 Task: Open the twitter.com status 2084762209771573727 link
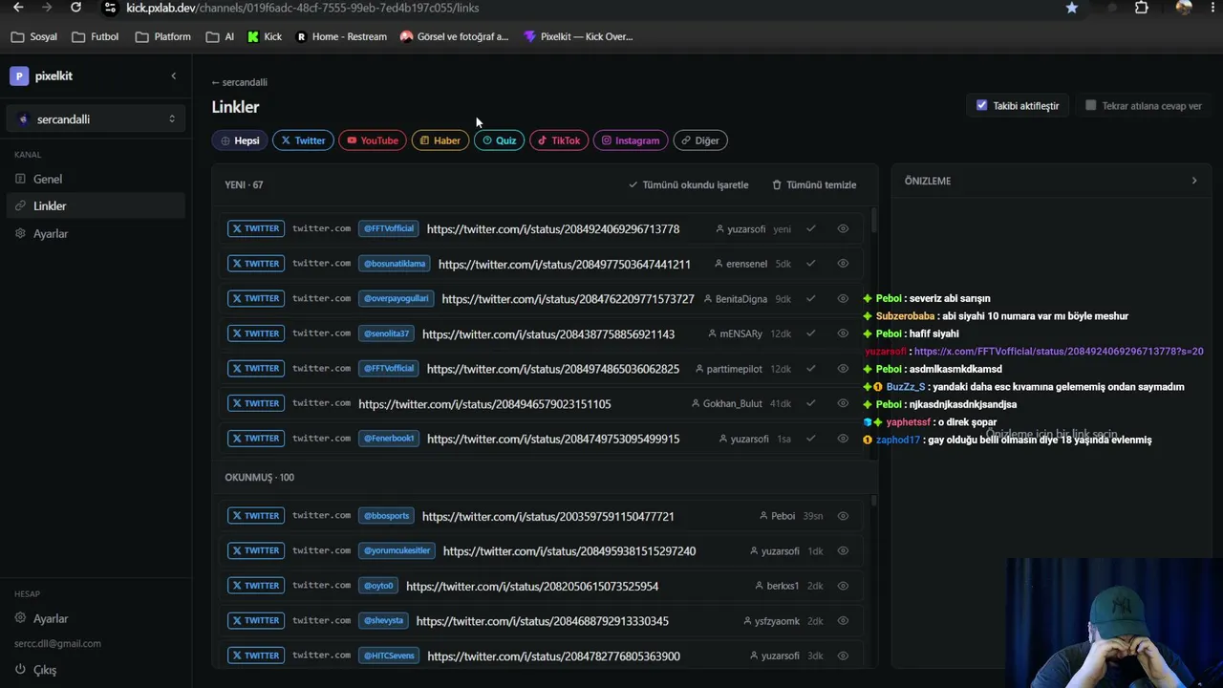569,299
